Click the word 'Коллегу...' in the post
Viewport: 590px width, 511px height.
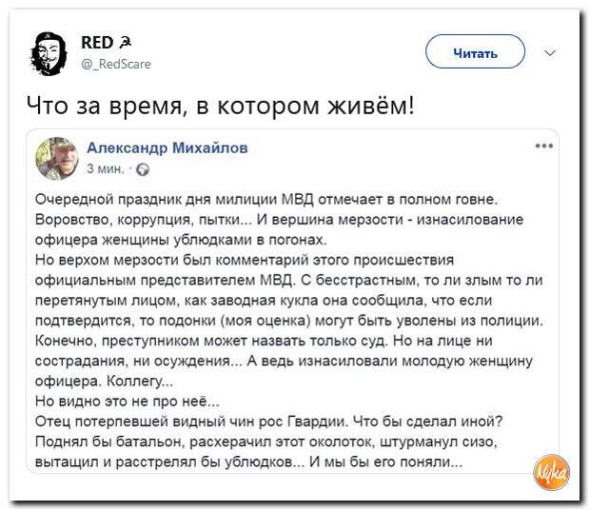[140, 381]
